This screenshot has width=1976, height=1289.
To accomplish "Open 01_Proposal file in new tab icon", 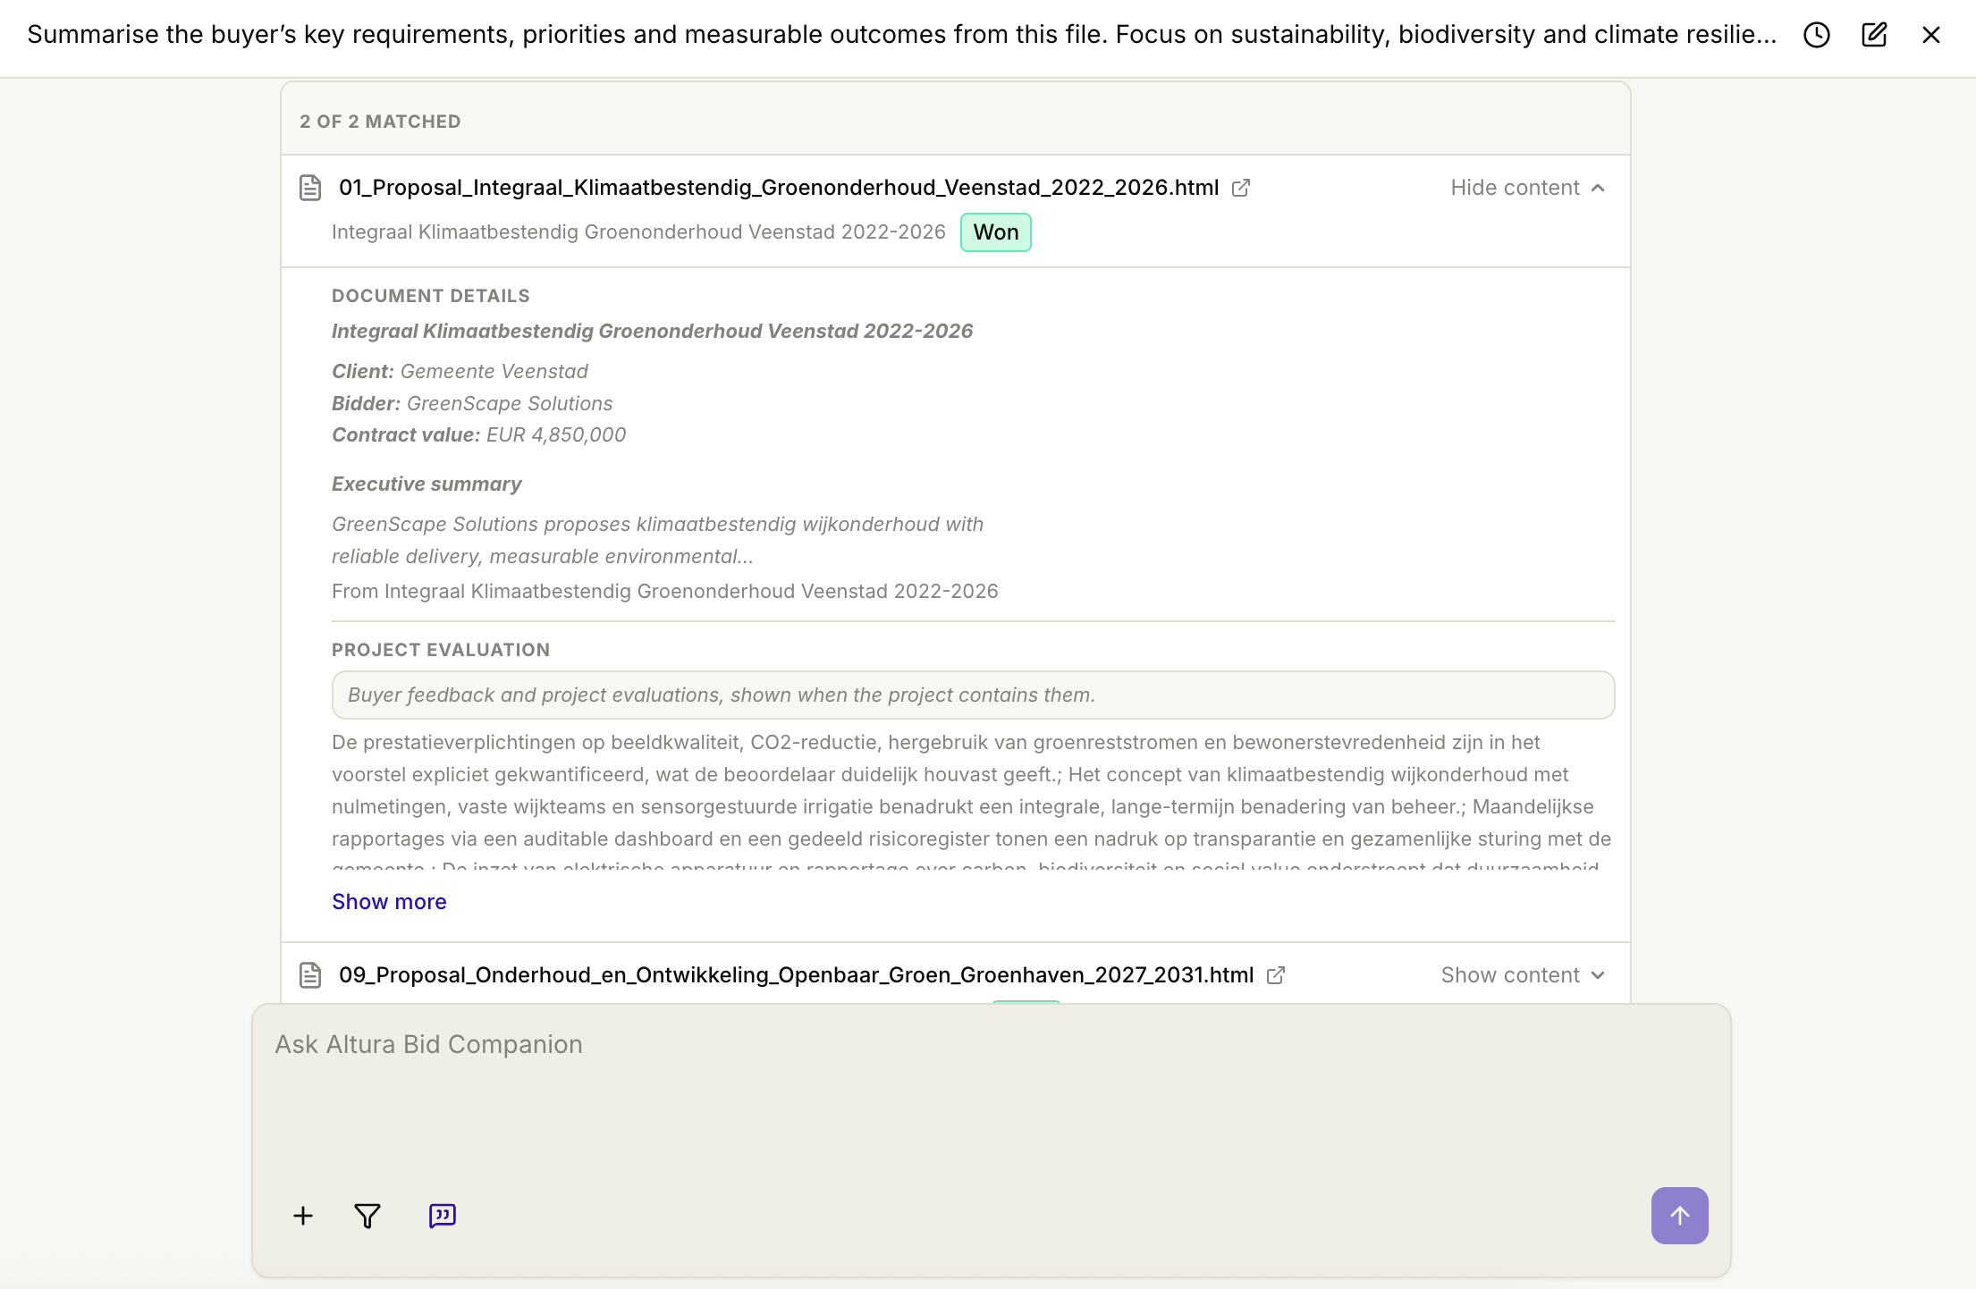I will pos(1241,188).
